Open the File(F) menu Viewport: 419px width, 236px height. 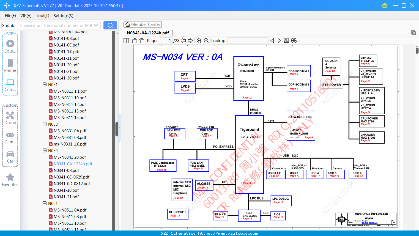pyautogui.click(x=10, y=16)
